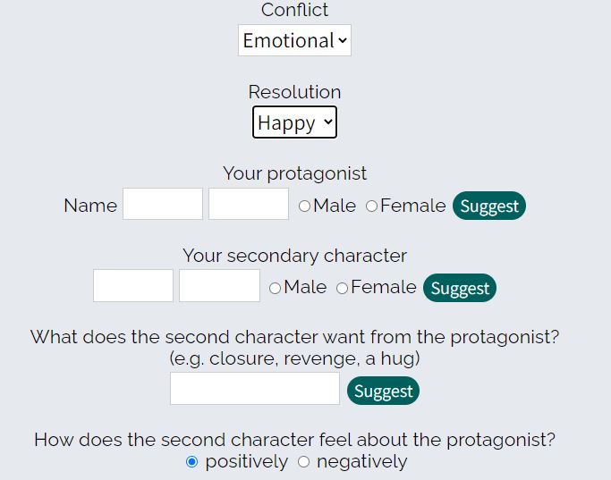The image size is (611, 480).
Task: Open the Conflict dropdown showing Emotional
Action: 294,40
